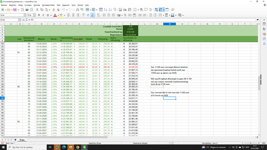This screenshot has width=267, height=150.
Task: Open the Function Wizard (fx) in the formula bar
Action: (x=23, y=20)
